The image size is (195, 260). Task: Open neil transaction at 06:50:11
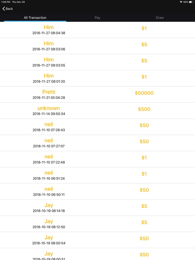click(97, 192)
